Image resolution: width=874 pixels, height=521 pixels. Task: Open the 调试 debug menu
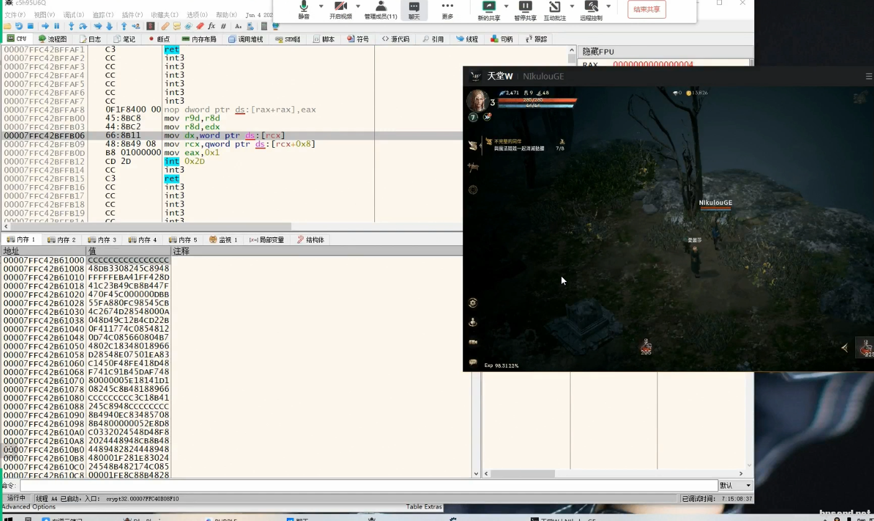(73, 14)
